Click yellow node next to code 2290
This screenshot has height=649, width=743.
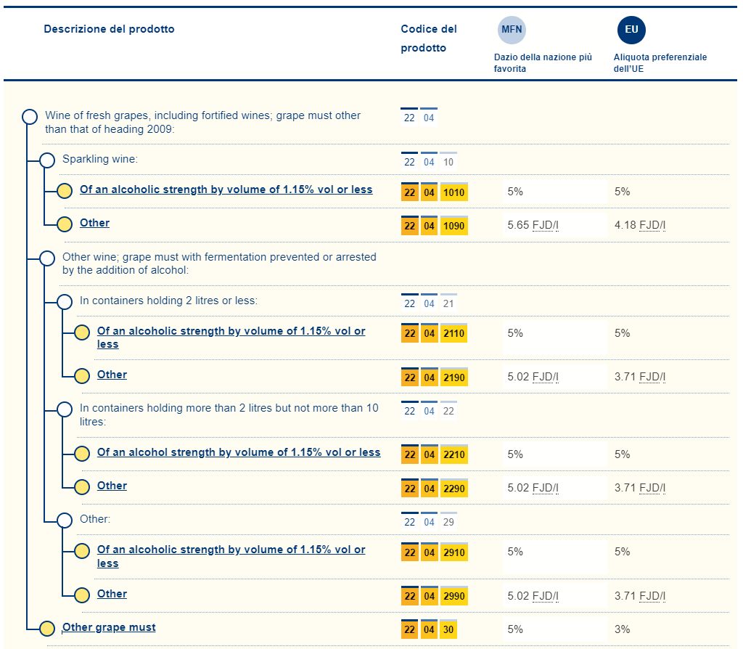coord(82,487)
